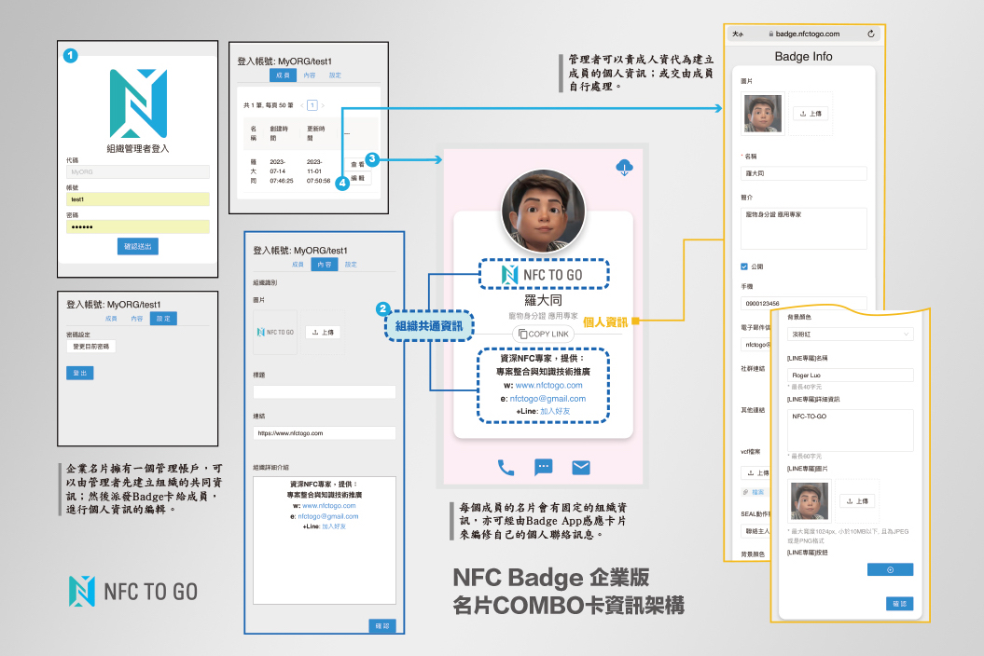Go to next page in members list
Screen dimensions: 984x656
click(323, 105)
